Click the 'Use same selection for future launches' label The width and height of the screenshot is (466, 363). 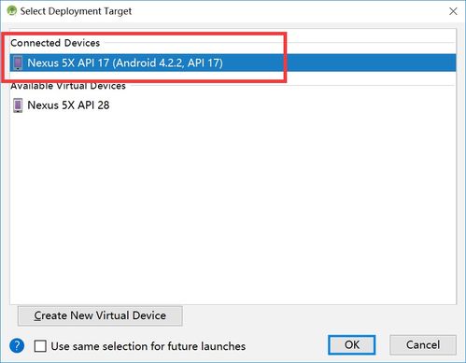[x=148, y=346]
